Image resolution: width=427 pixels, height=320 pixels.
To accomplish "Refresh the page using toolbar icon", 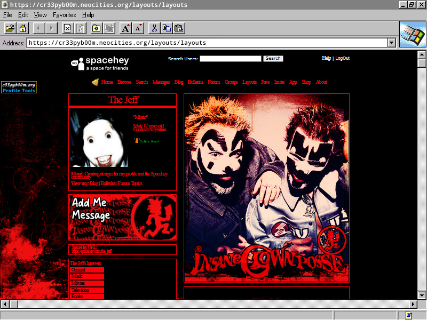I will coord(80,28).
